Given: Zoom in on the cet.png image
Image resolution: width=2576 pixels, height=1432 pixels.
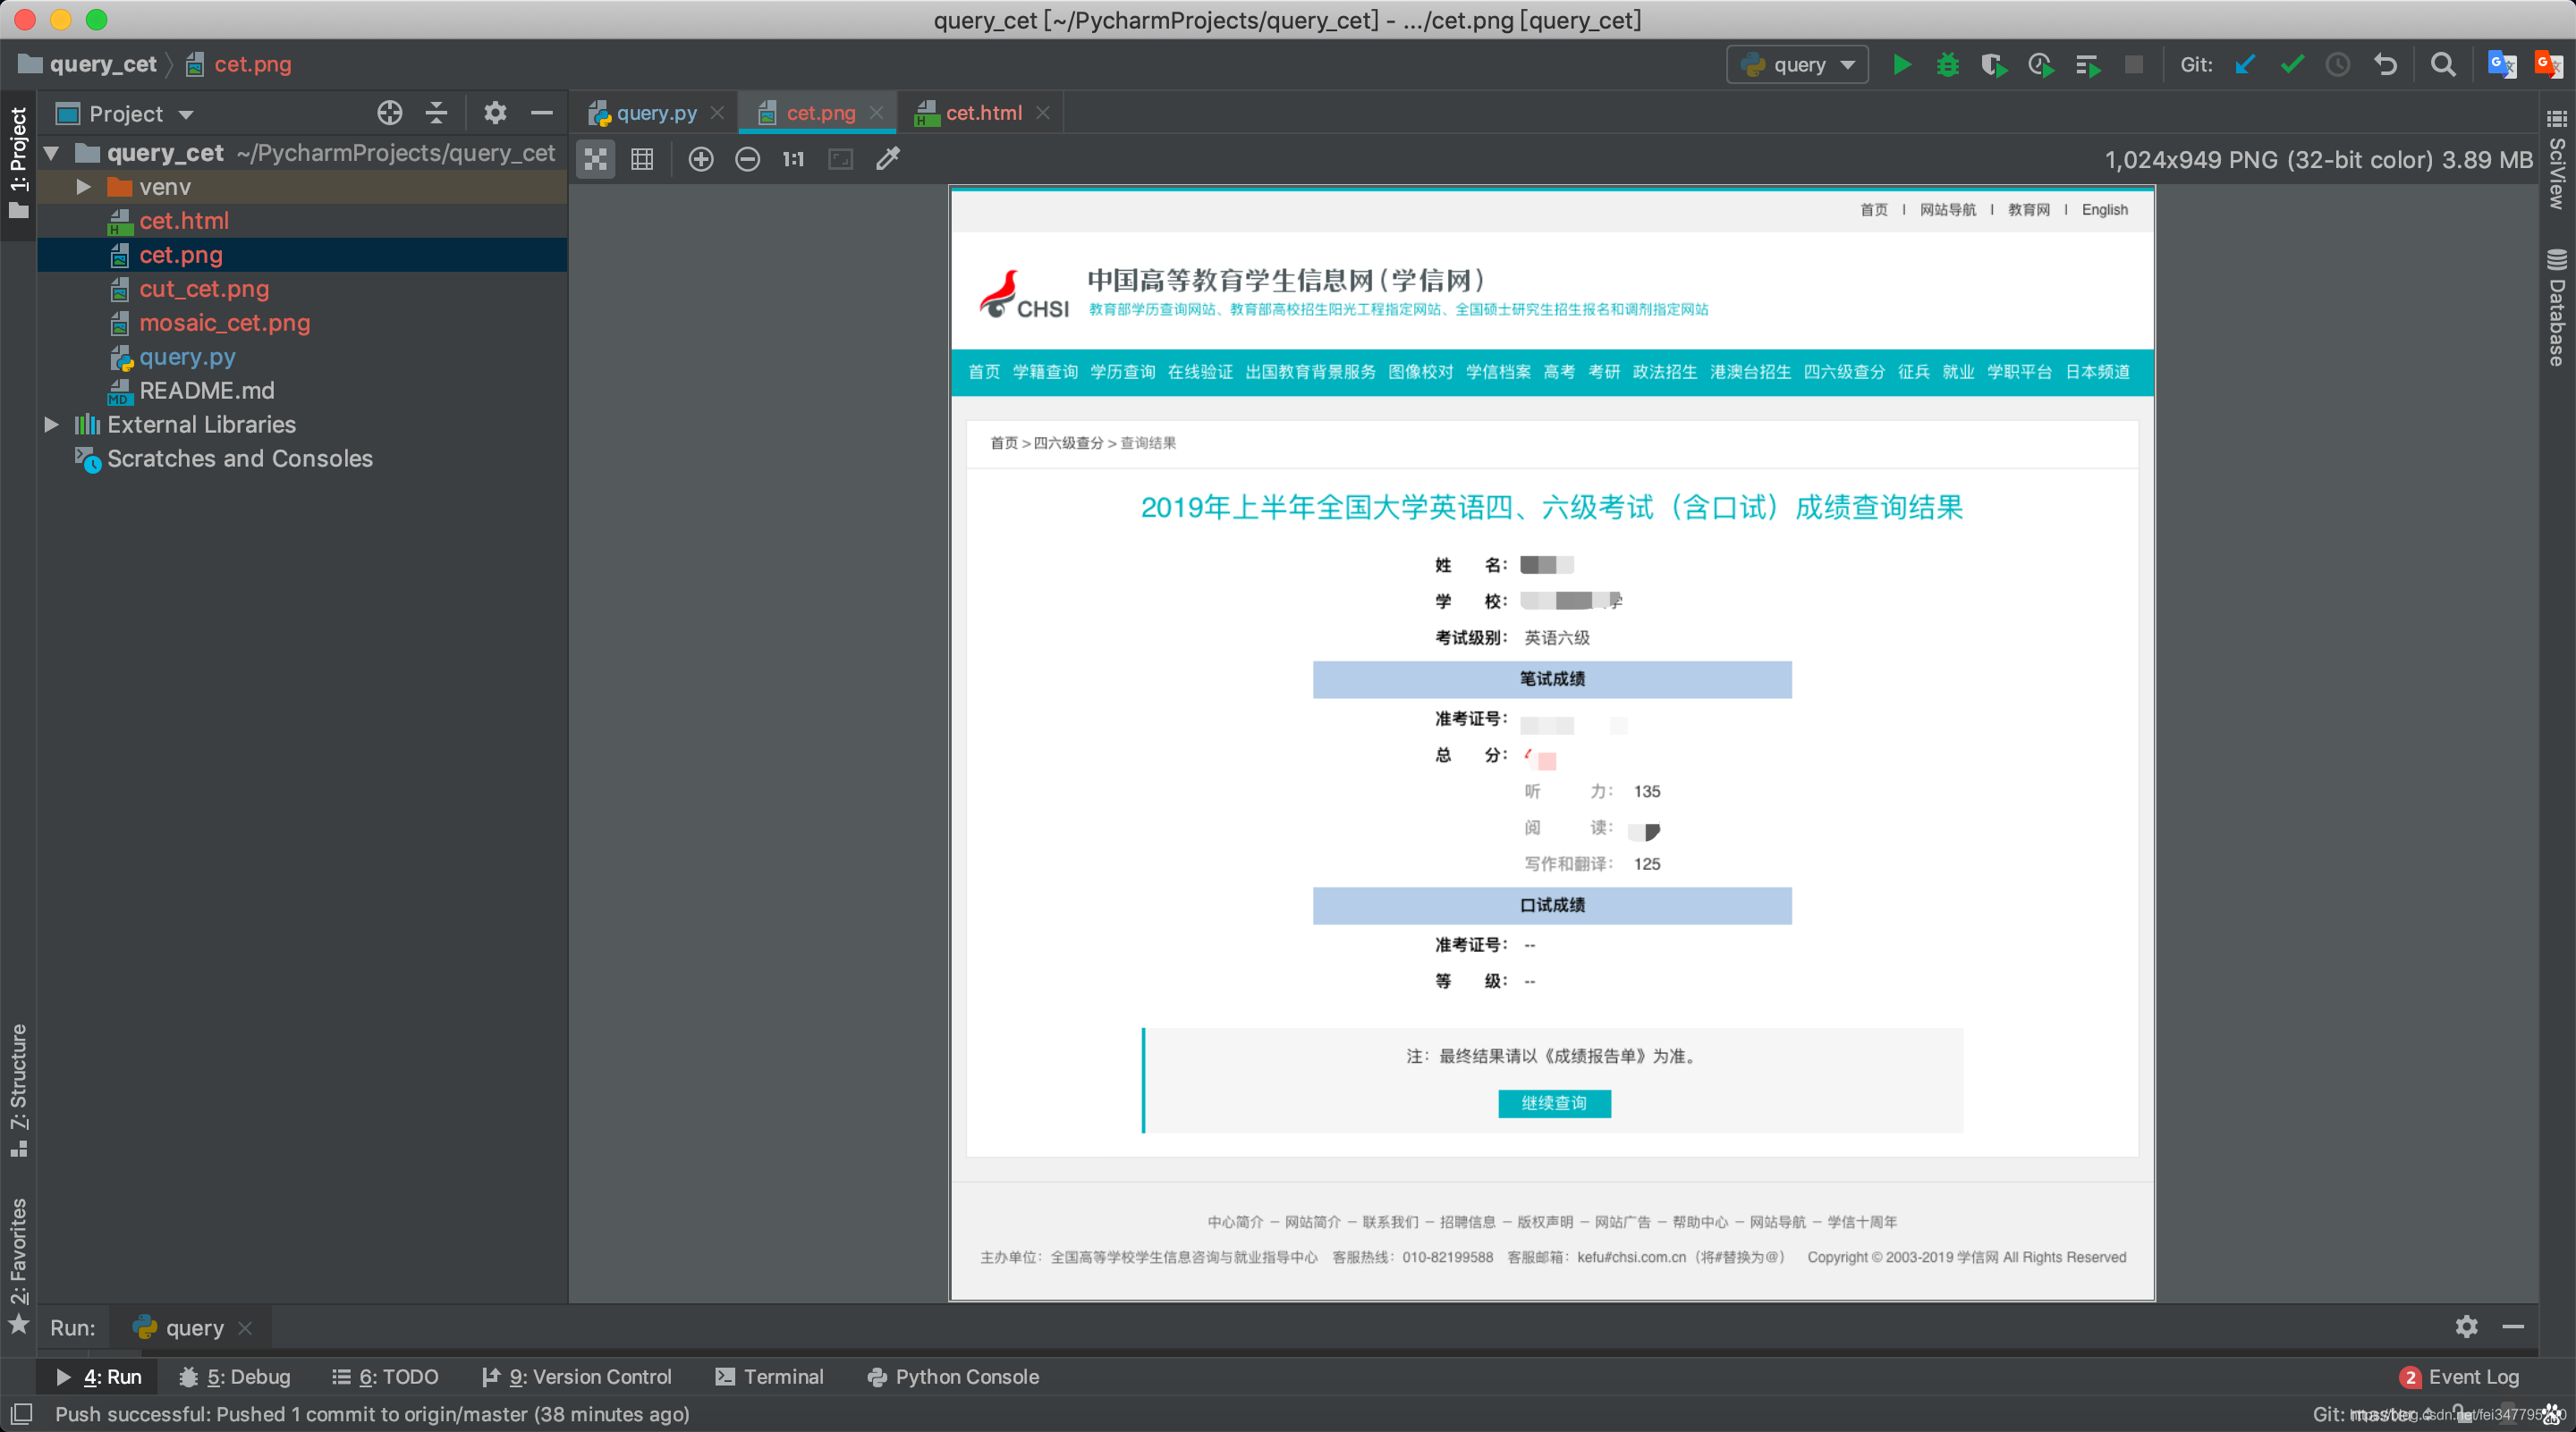Looking at the screenshot, I should coord(701,159).
